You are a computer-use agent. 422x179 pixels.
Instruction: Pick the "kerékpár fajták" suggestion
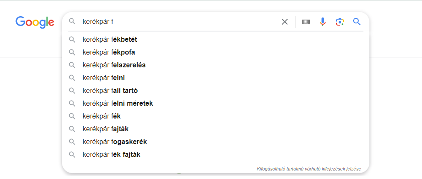tap(106, 129)
